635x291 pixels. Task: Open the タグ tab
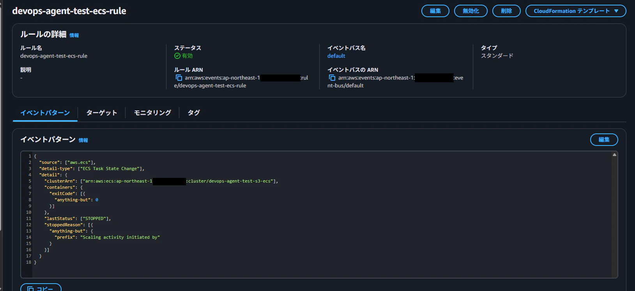(x=194, y=113)
